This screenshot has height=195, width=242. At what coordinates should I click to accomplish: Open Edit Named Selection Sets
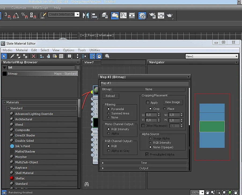43,16
